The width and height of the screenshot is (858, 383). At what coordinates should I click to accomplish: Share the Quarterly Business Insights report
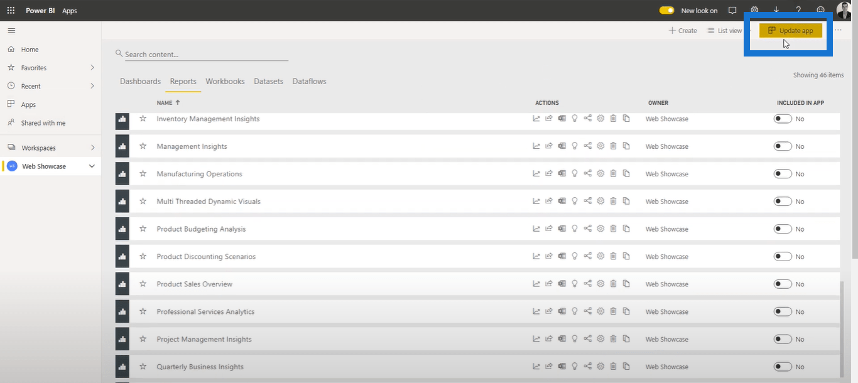(549, 367)
